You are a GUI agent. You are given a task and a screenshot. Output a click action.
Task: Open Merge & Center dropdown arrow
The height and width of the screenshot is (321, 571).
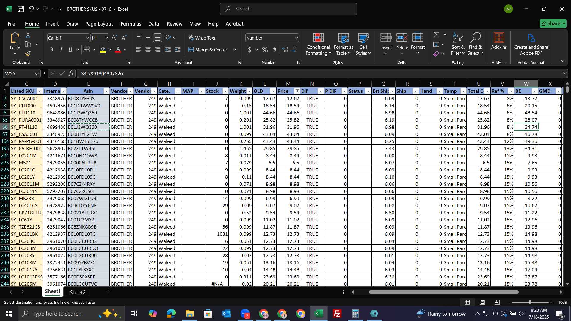click(235, 50)
